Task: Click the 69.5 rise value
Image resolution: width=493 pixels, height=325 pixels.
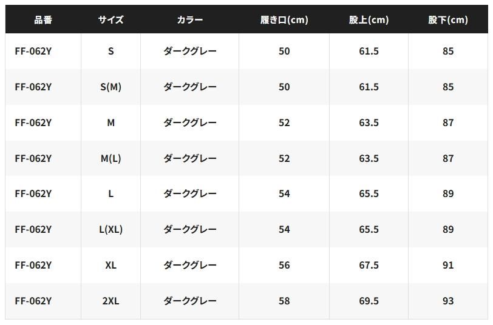Action: click(x=369, y=301)
